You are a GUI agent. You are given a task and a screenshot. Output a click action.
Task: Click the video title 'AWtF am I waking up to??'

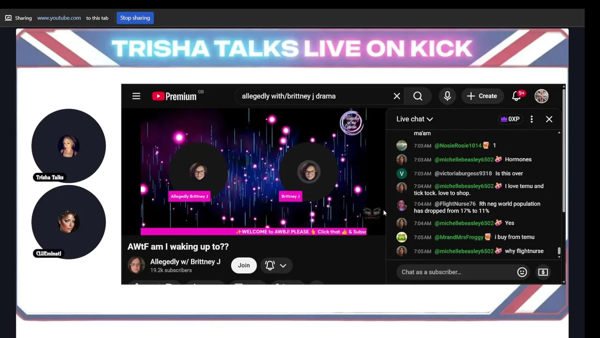pyautogui.click(x=178, y=246)
